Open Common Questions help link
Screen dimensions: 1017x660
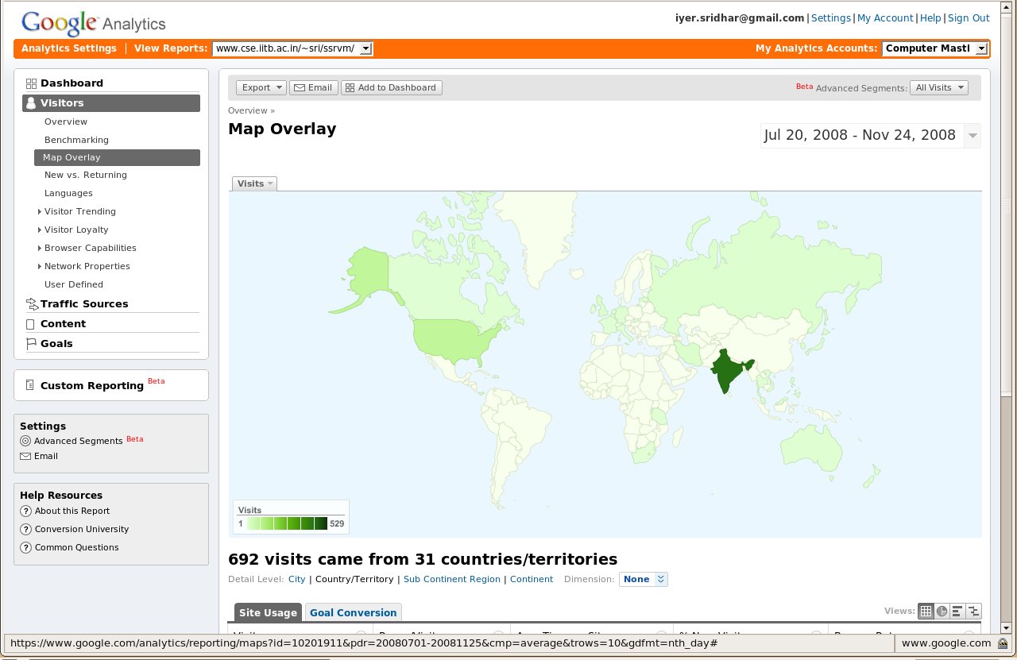tap(76, 547)
